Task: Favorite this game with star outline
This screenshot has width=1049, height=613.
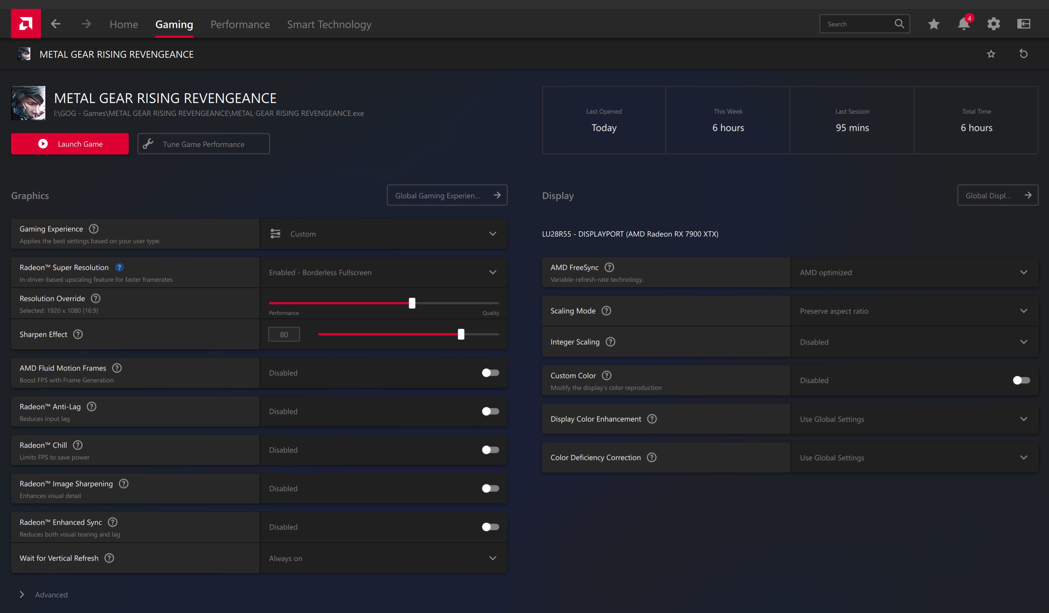Action: coord(991,54)
